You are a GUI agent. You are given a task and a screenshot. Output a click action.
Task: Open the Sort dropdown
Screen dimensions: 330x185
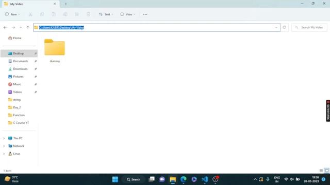pos(106,14)
